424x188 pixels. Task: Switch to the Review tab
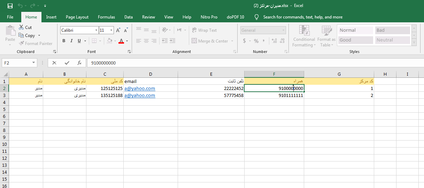tap(148, 17)
